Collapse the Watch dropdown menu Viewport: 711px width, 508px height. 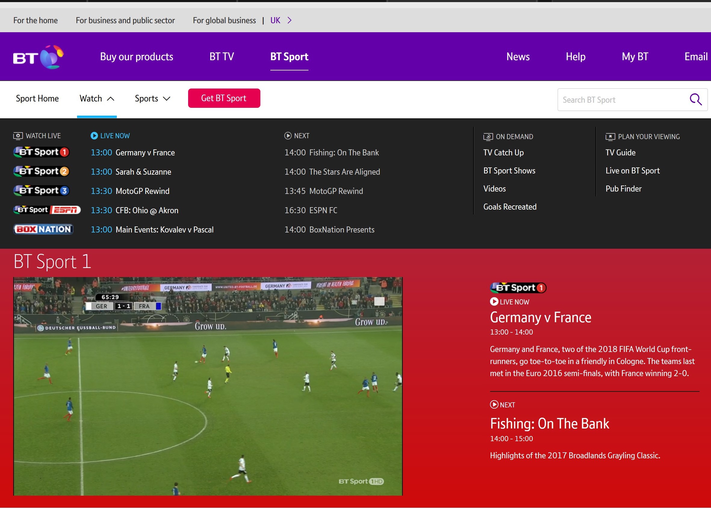tap(97, 99)
